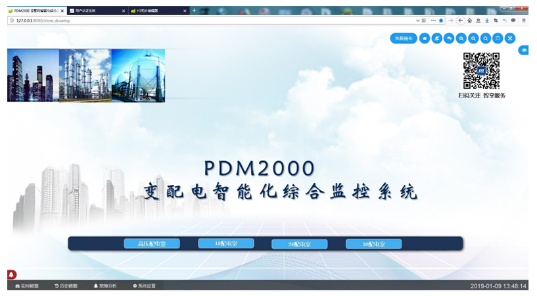Bookmark the page with the star icon

pyautogui.click(x=441, y=20)
